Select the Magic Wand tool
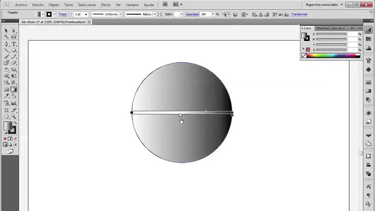This screenshot has height=211, width=375. click(6, 37)
